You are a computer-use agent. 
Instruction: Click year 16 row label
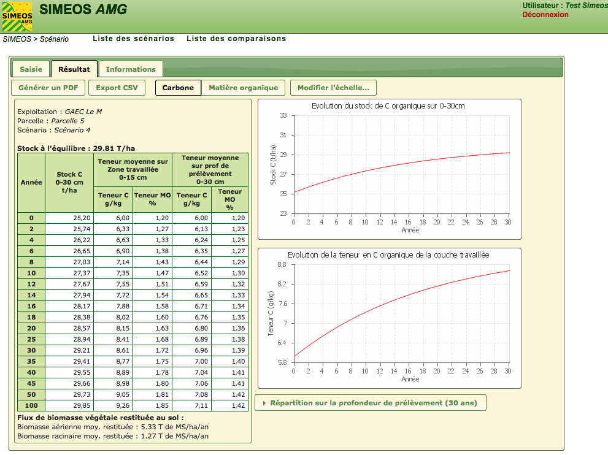click(31, 306)
